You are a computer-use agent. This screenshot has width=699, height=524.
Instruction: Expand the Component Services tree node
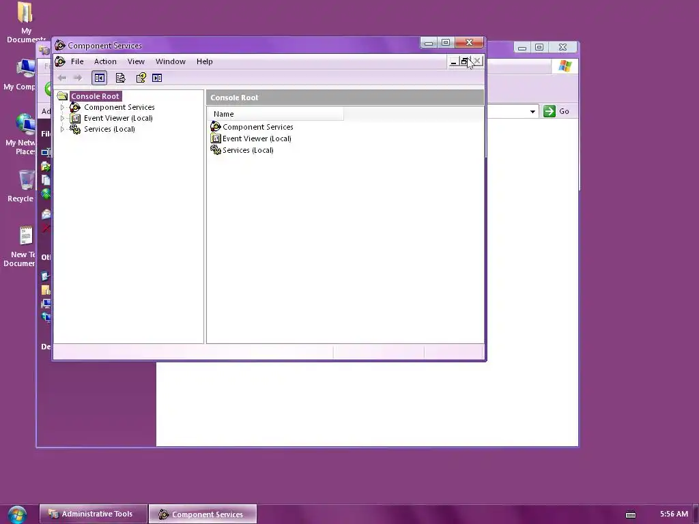(62, 107)
